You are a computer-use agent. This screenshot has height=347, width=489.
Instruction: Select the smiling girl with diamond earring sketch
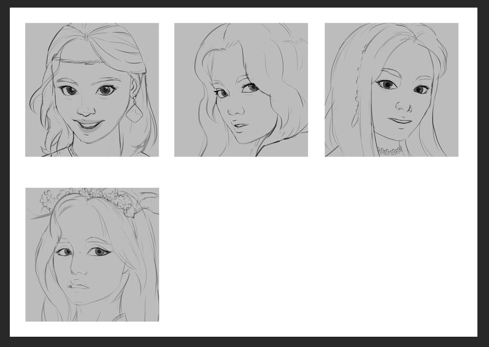pos(92,90)
